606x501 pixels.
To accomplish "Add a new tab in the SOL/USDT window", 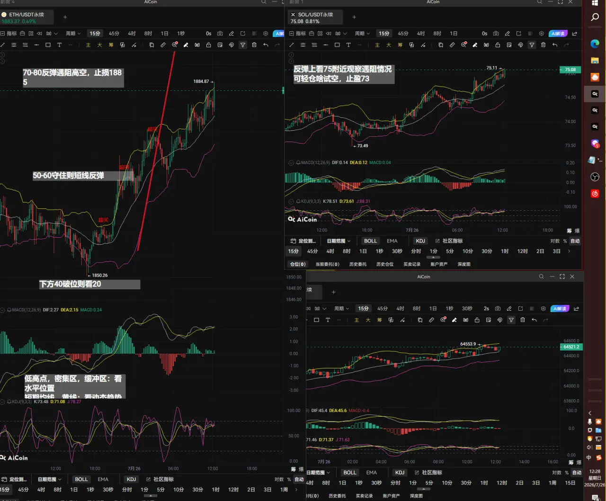I will [354, 18].
